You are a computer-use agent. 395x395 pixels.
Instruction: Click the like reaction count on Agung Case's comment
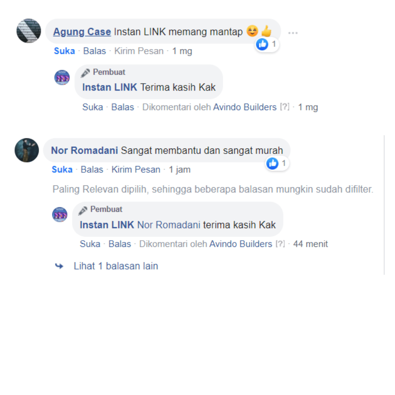click(x=267, y=44)
